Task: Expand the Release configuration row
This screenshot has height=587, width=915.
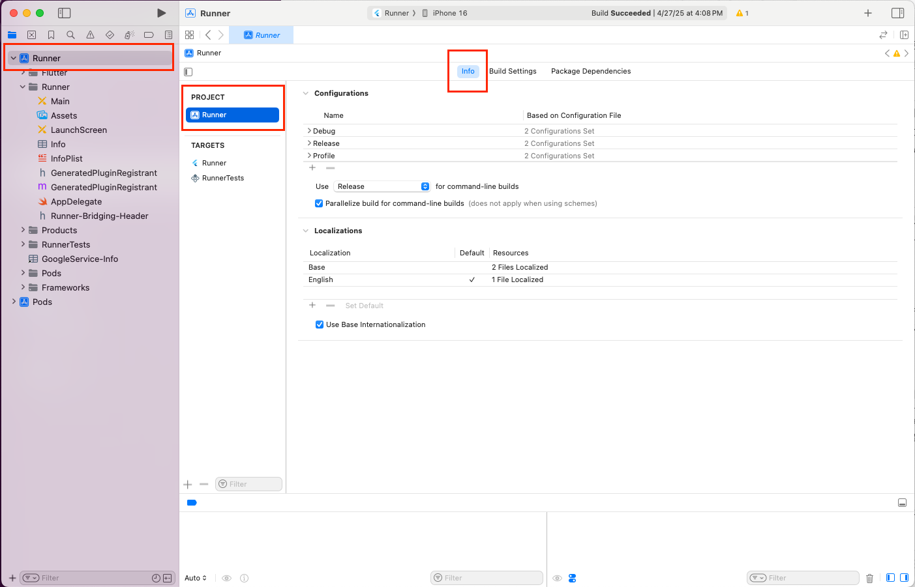Action: pyautogui.click(x=309, y=143)
